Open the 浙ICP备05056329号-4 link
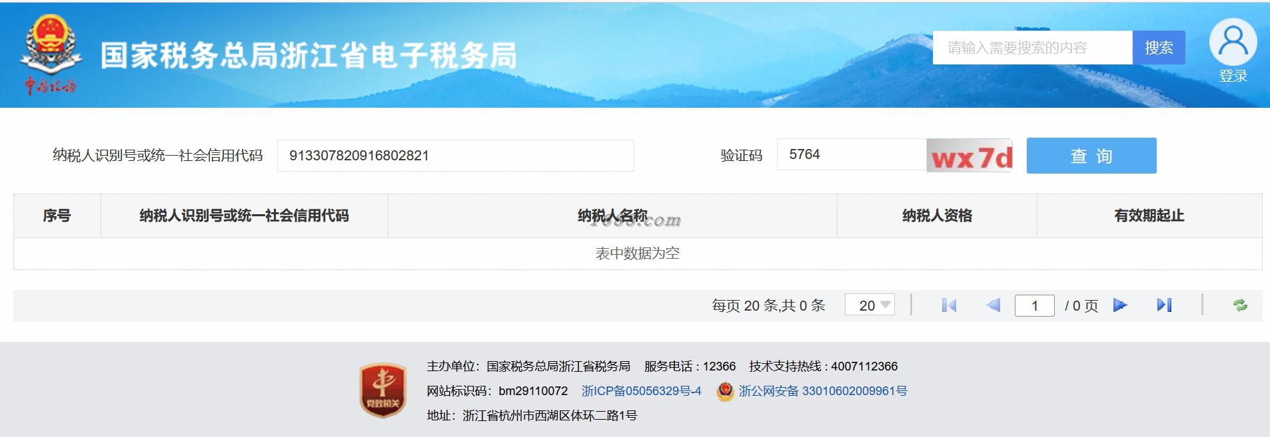This screenshot has width=1270, height=437. (642, 391)
